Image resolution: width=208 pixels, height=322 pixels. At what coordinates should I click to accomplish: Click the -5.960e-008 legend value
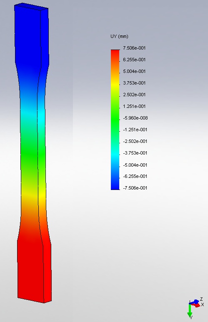click(135, 118)
